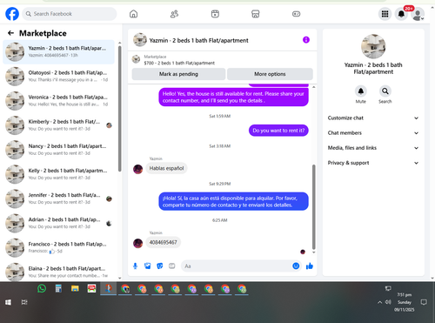435x323 pixels.
Task: Open the grid menu icon
Action: click(x=385, y=14)
